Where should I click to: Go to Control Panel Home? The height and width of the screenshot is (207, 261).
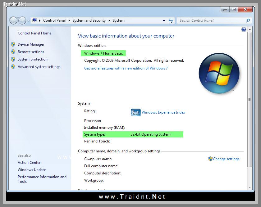[x=34, y=33]
